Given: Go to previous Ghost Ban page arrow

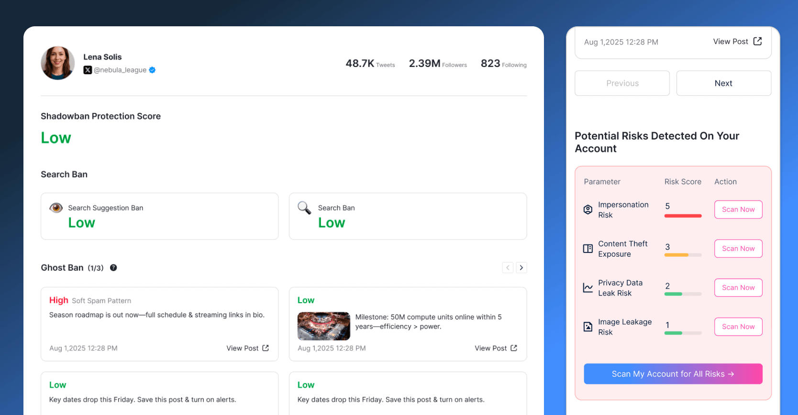Looking at the screenshot, I should click(508, 268).
